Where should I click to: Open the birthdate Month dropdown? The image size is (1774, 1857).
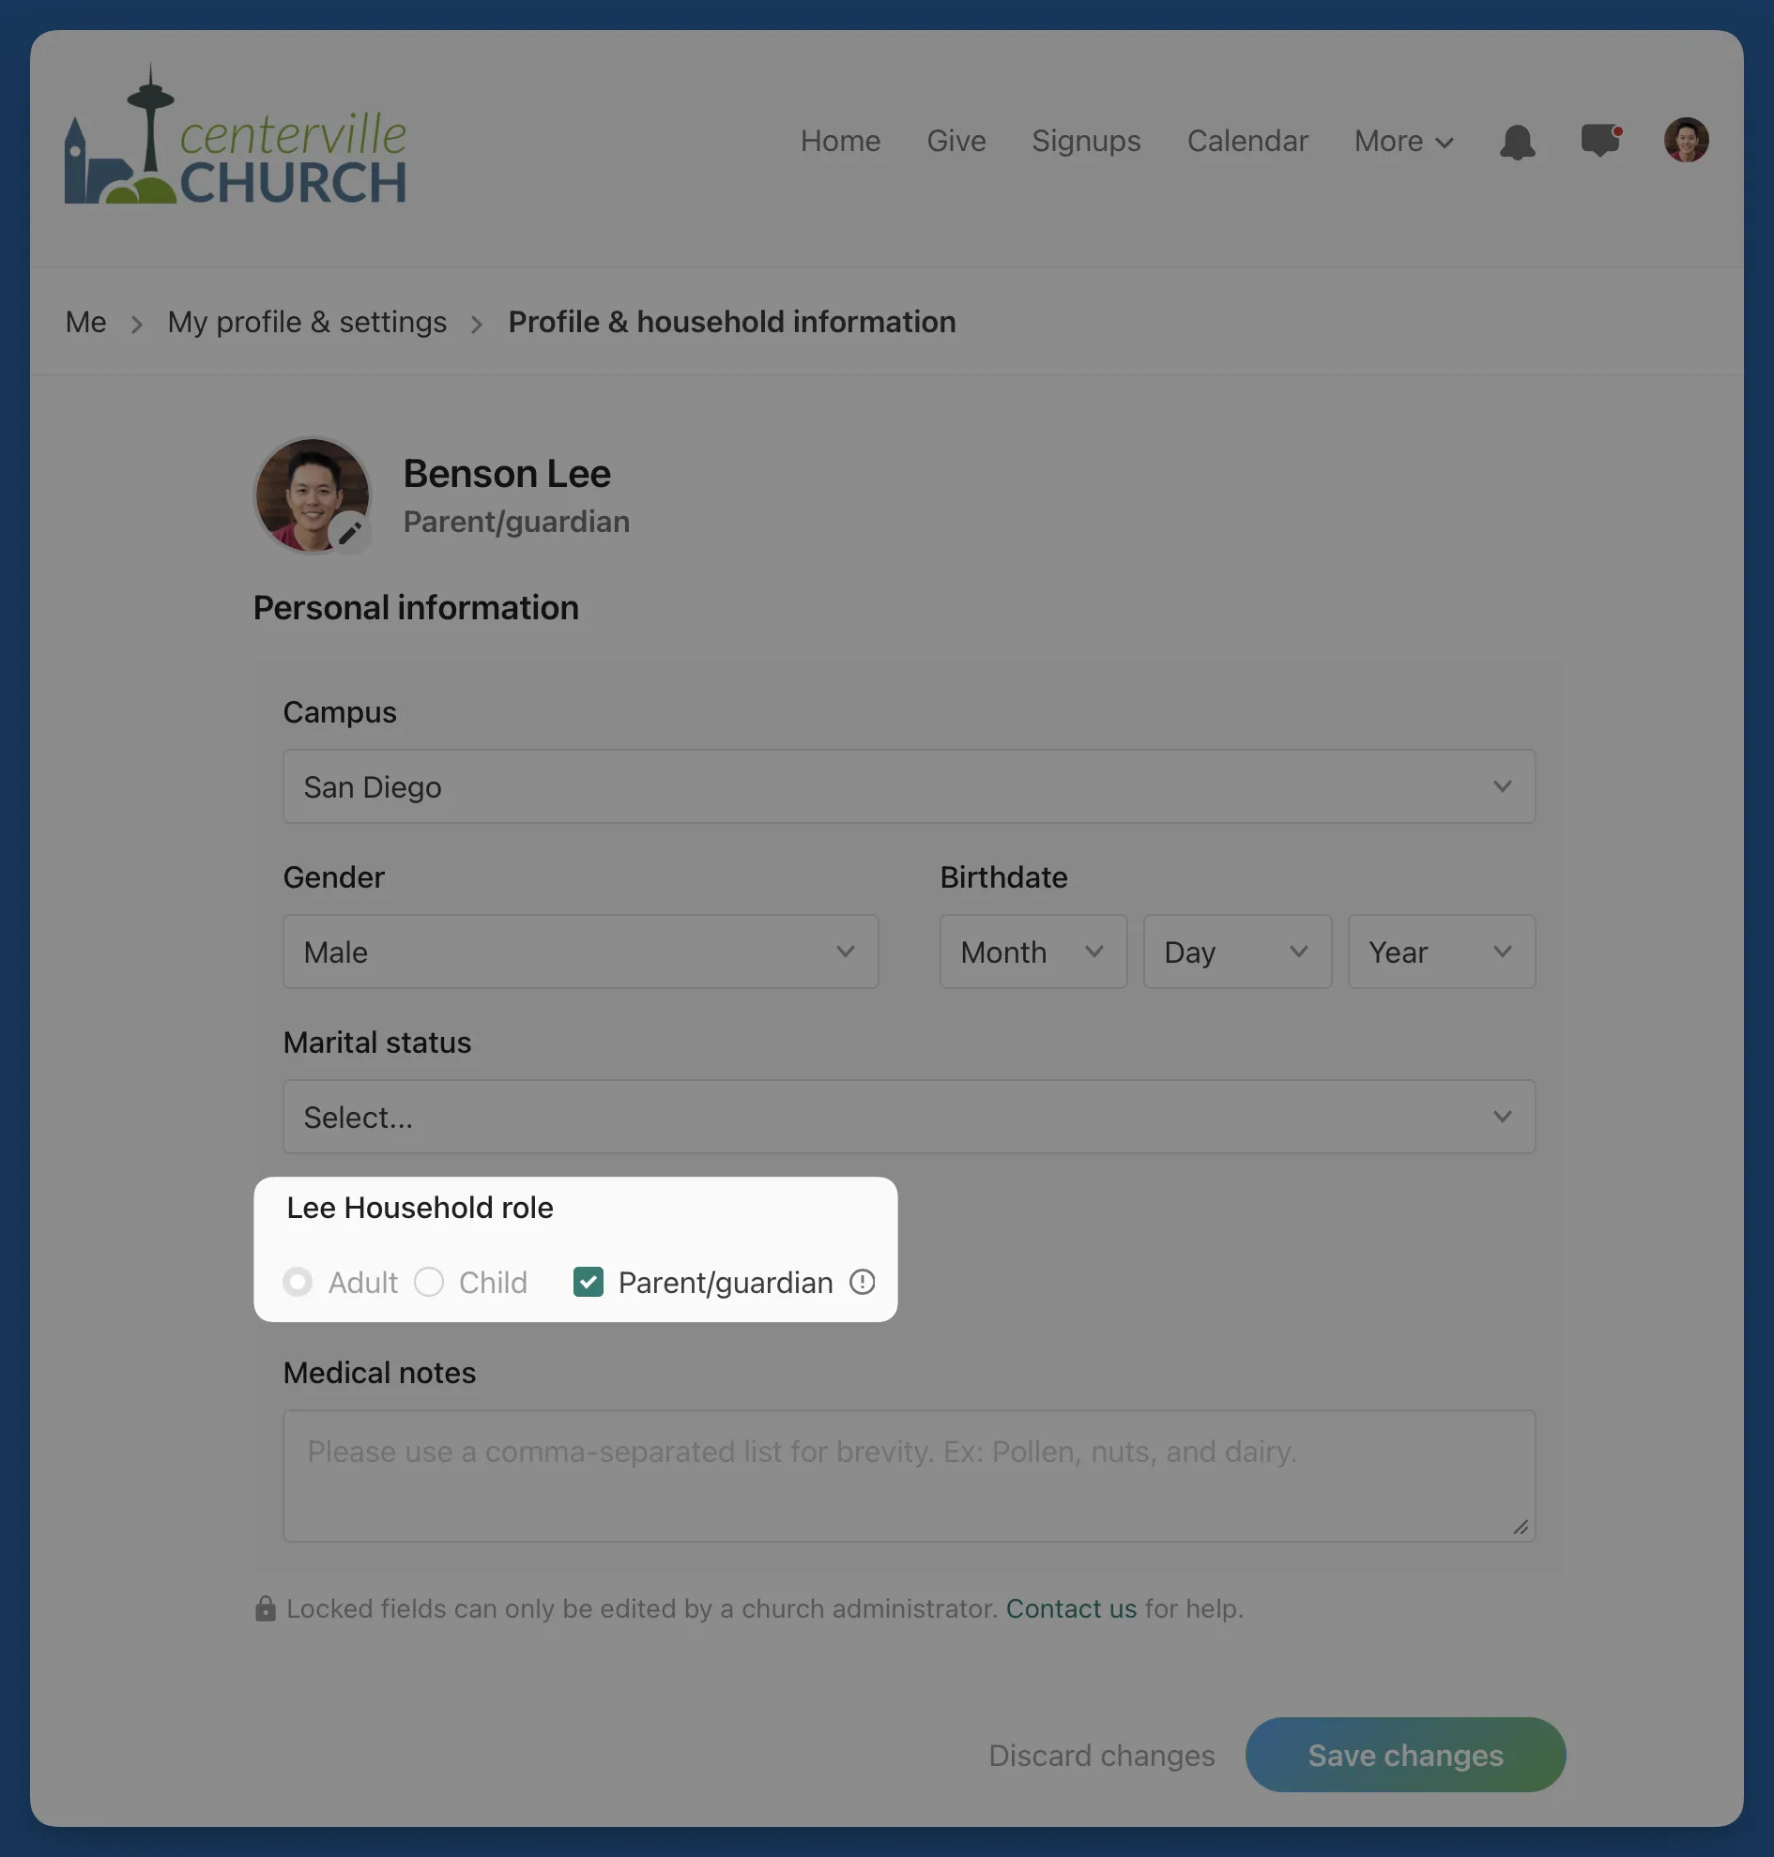(1032, 951)
